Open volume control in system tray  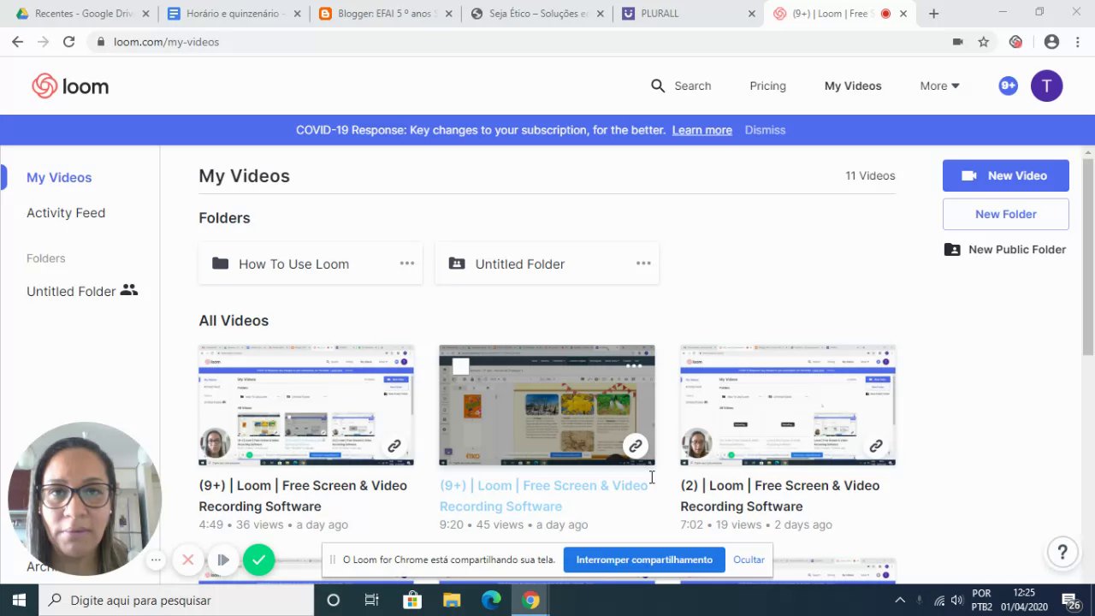click(x=956, y=600)
